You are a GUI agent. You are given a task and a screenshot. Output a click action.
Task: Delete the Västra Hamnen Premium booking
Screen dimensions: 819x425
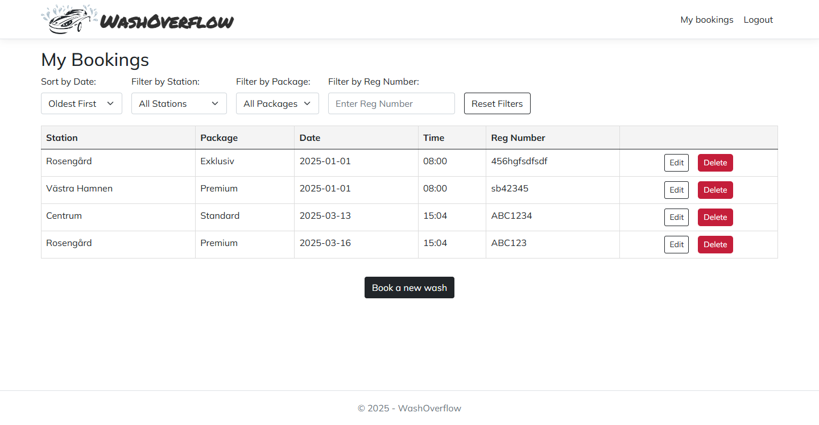pyautogui.click(x=715, y=190)
